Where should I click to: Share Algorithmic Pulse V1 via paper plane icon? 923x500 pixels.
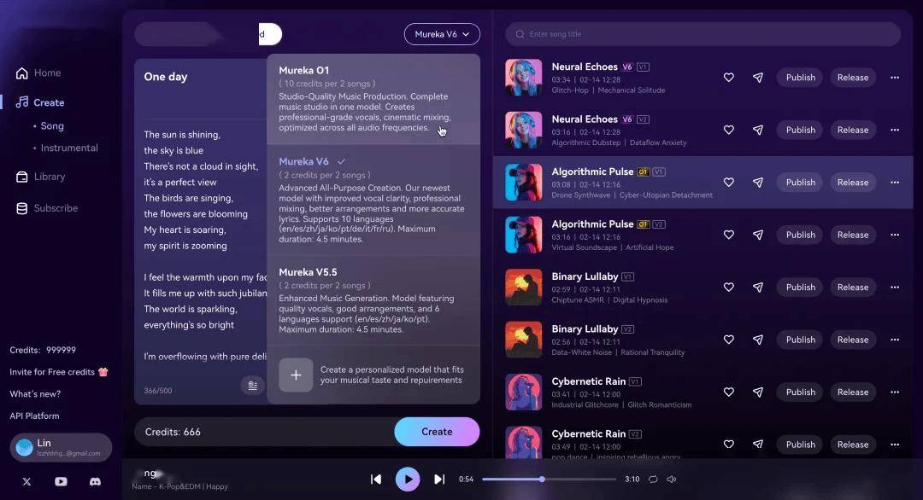click(758, 182)
